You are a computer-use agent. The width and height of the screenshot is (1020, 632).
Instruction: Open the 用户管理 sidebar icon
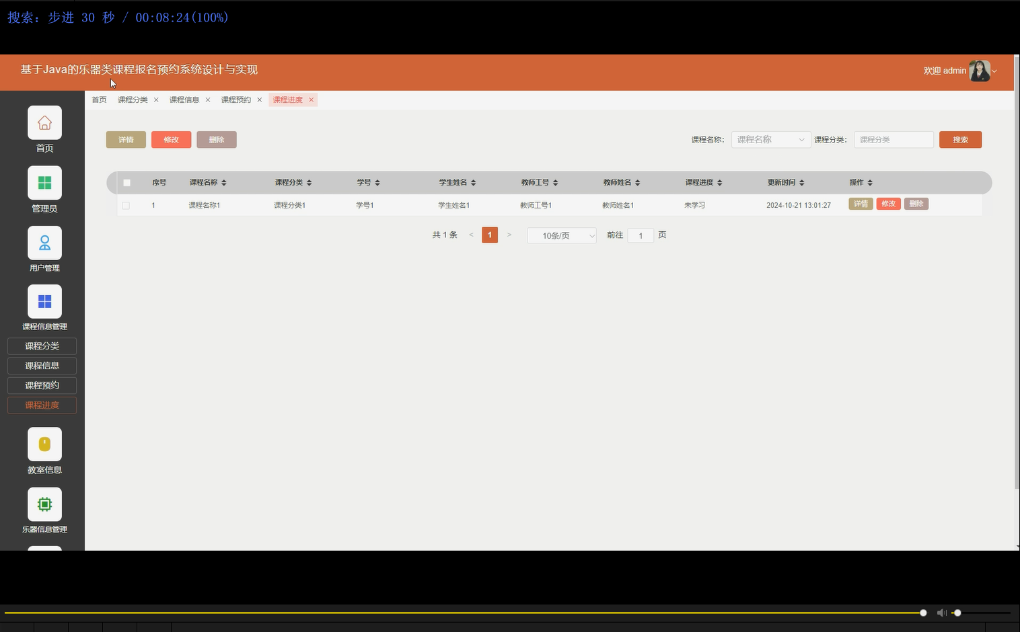44,243
